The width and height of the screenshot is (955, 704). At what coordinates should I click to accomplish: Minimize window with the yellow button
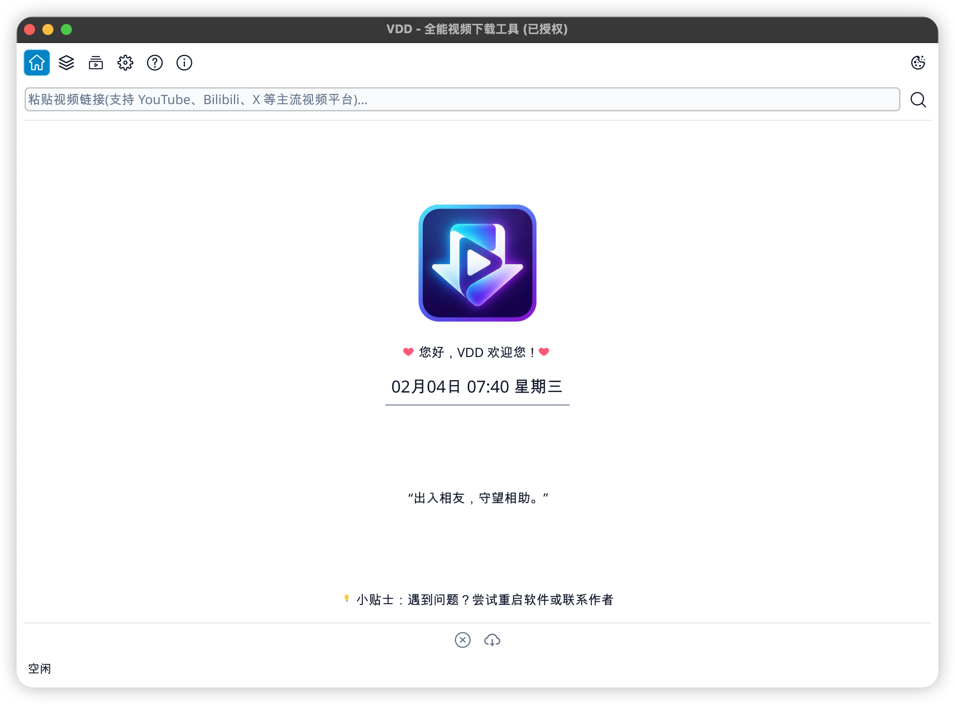click(x=48, y=29)
